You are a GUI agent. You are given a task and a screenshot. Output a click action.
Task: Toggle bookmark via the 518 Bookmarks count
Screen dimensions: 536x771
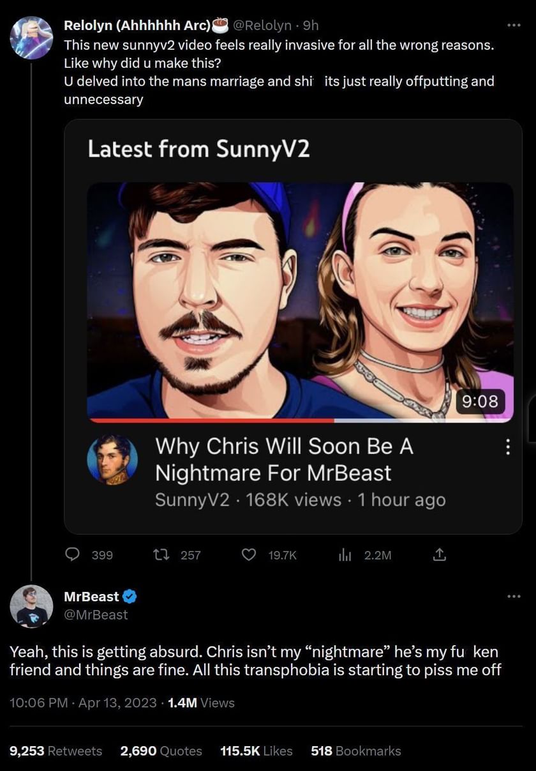[356, 751]
